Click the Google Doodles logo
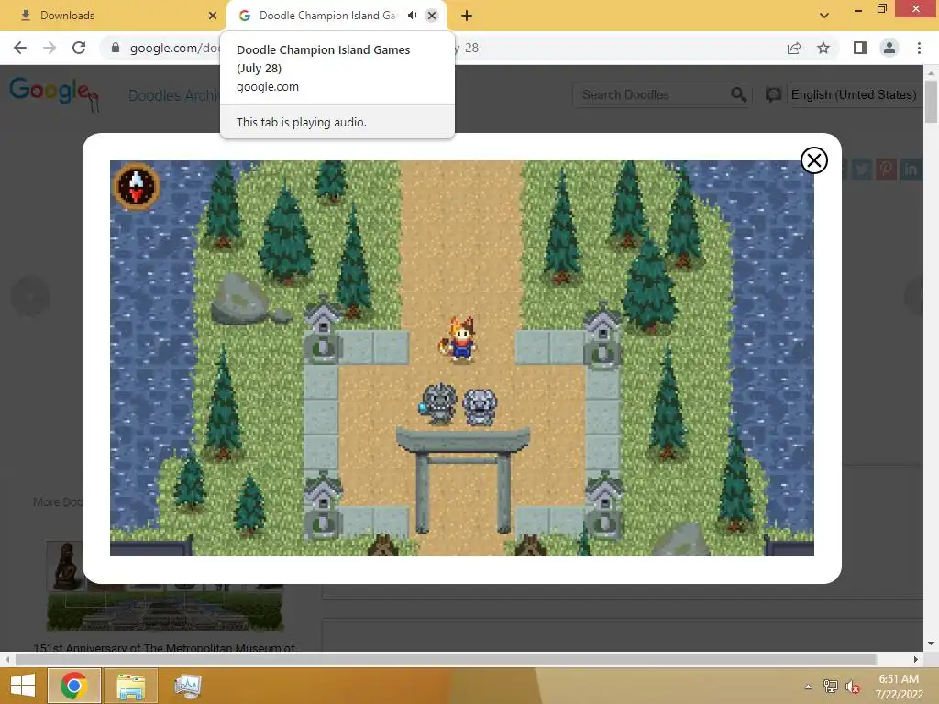 point(54,93)
